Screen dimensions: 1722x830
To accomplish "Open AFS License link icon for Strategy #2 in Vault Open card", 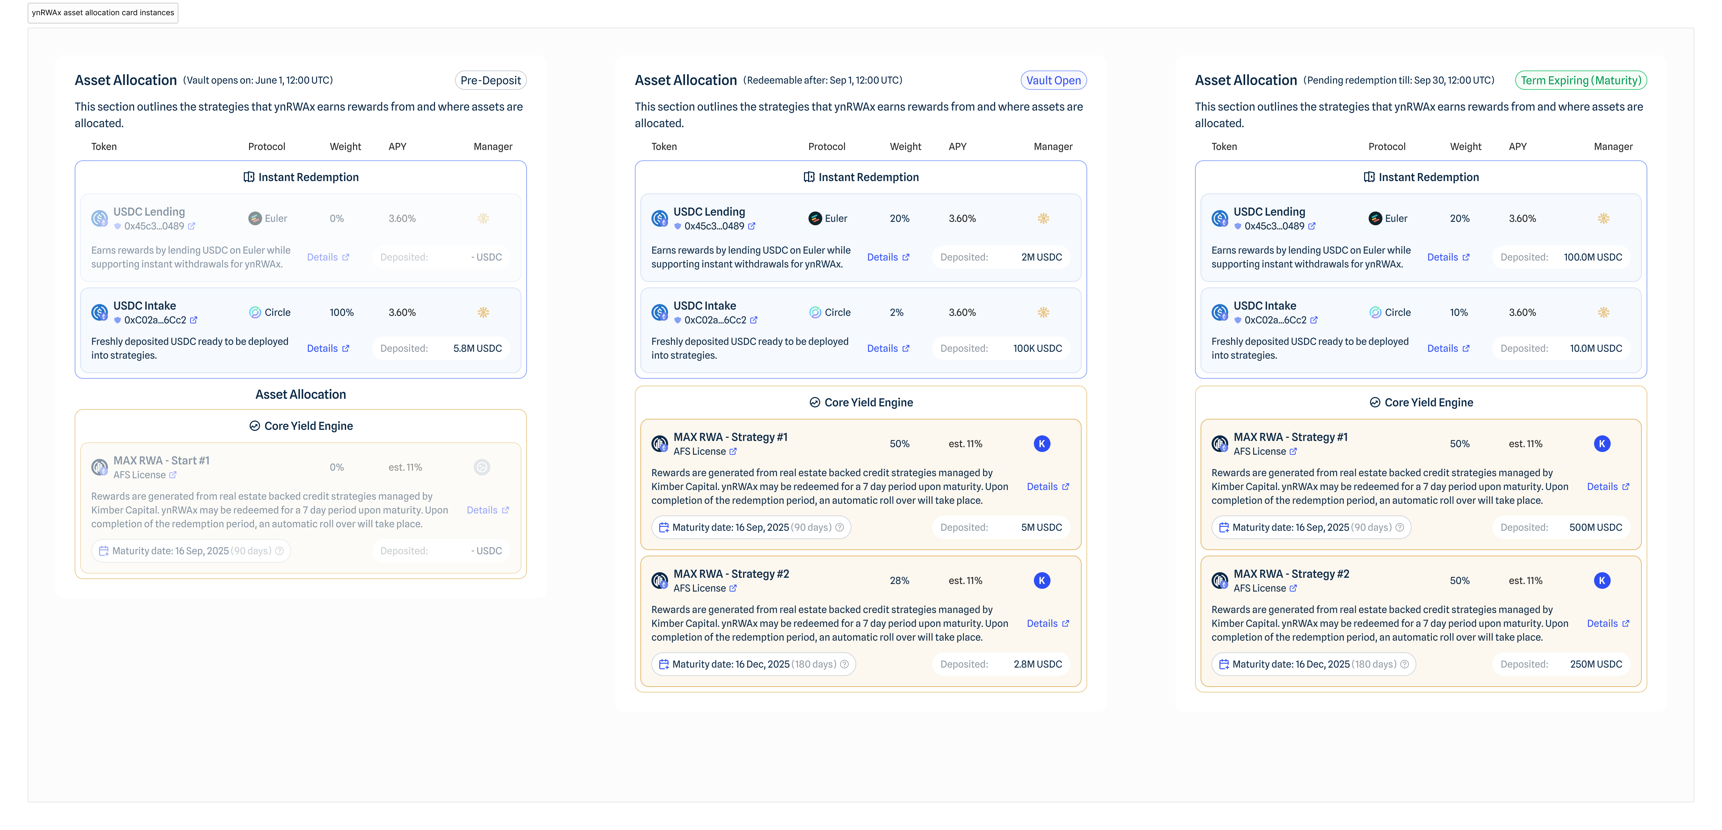I will click(x=733, y=589).
